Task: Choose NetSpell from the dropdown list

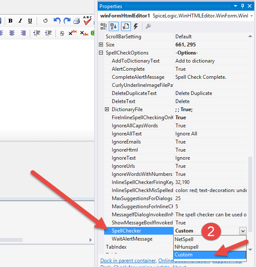Action: coord(184,239)
